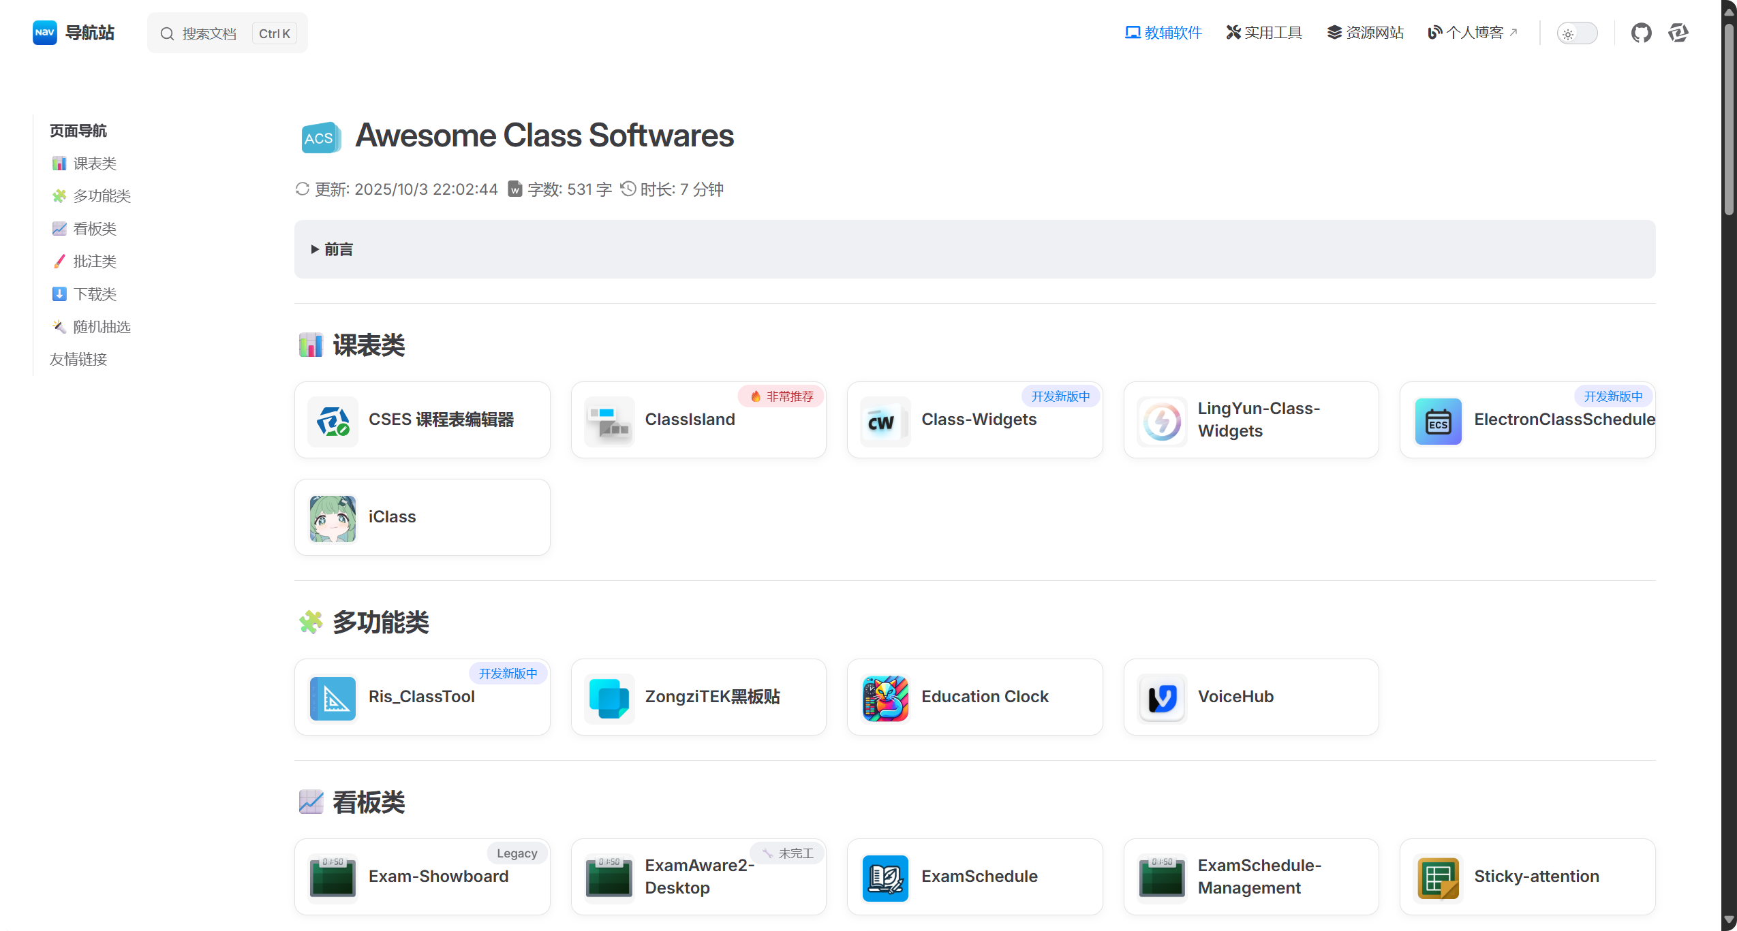Viewport: 1737px width, 931px height.
Task: Click the ClassIsland app icon
Action: (x=609, y=420)
